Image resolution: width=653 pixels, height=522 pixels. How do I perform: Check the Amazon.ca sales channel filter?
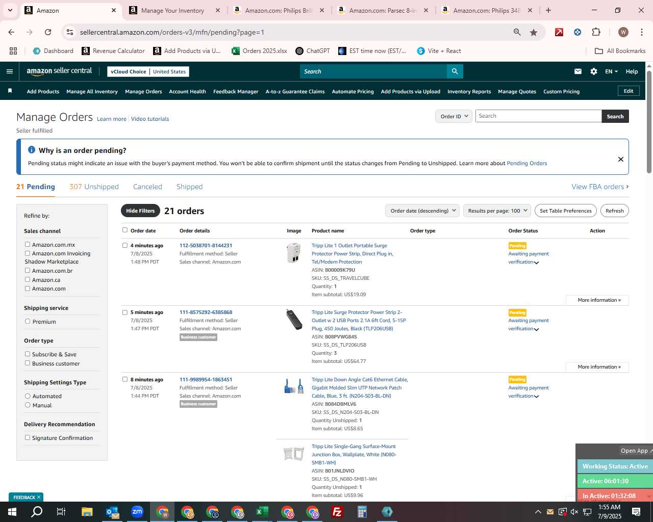(x=28, y=279)
